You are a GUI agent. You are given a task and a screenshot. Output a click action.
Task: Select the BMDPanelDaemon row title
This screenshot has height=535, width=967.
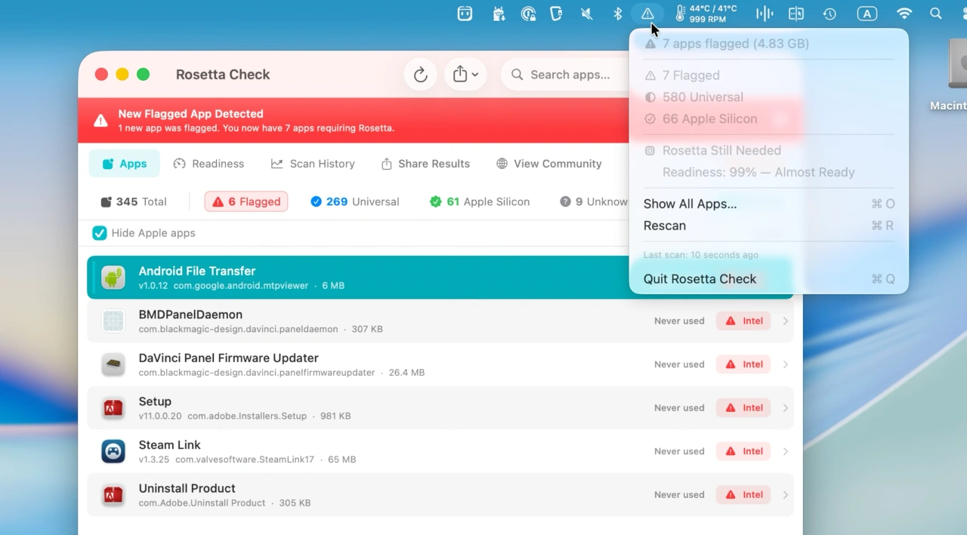190,315
